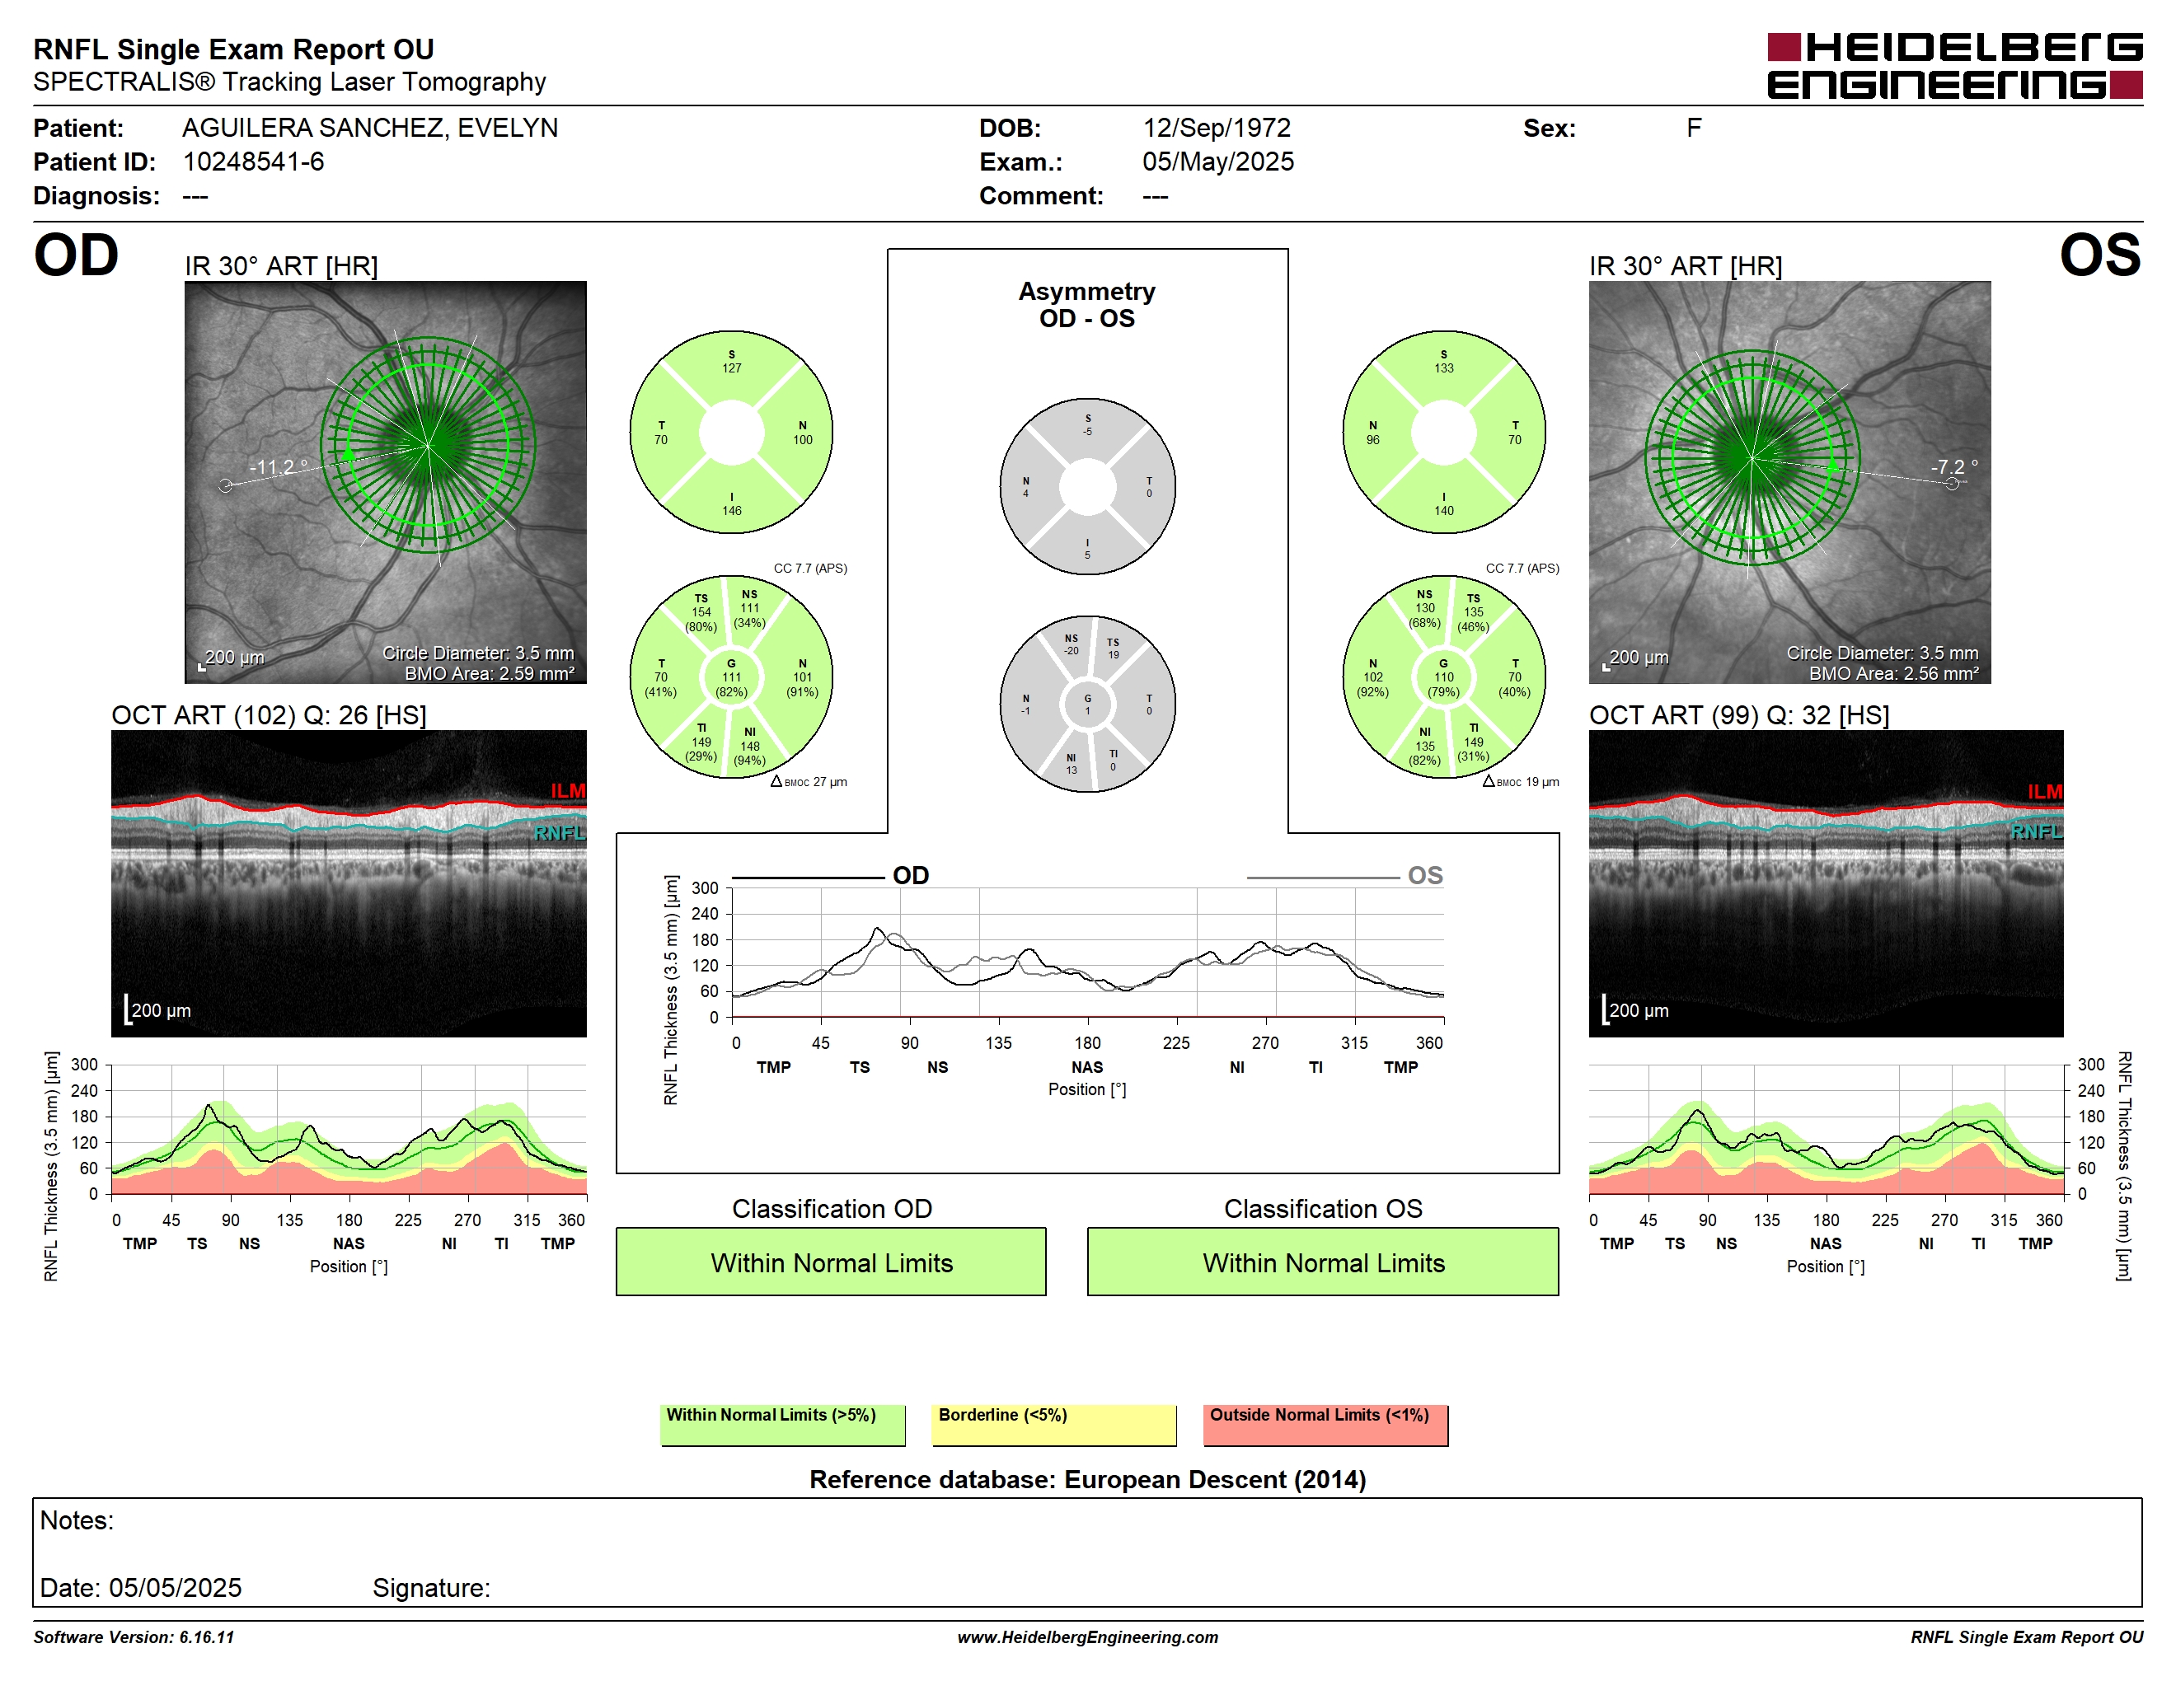
Task: Click asymmetry chart TS value 19
Action: [x=1113, y=654]
